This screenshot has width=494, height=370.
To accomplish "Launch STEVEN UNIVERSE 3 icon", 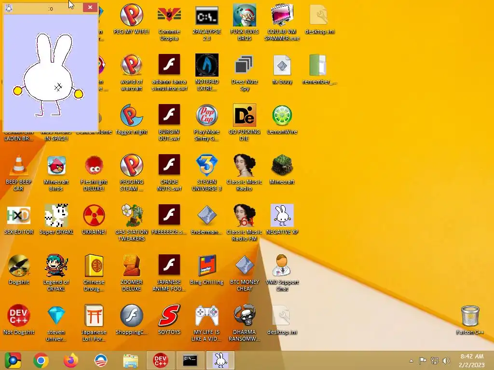I will coord(206,165).
